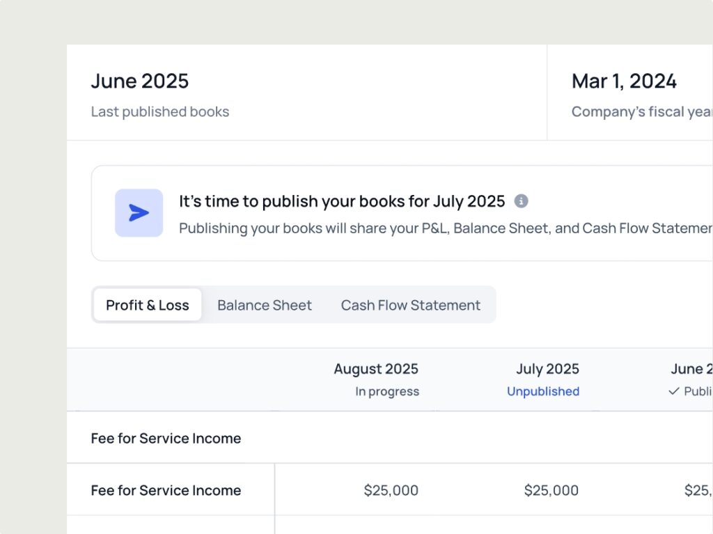713x534 pixels.
Task: Click the Unpublished status link under July 2025
Action: pyautogui.click(x=542, y=391)
